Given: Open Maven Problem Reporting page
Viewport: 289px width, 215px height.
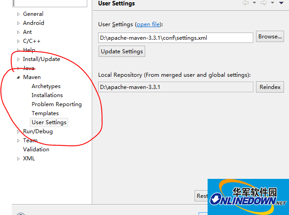Looking at the screenshot, I should tap(57, 104).
